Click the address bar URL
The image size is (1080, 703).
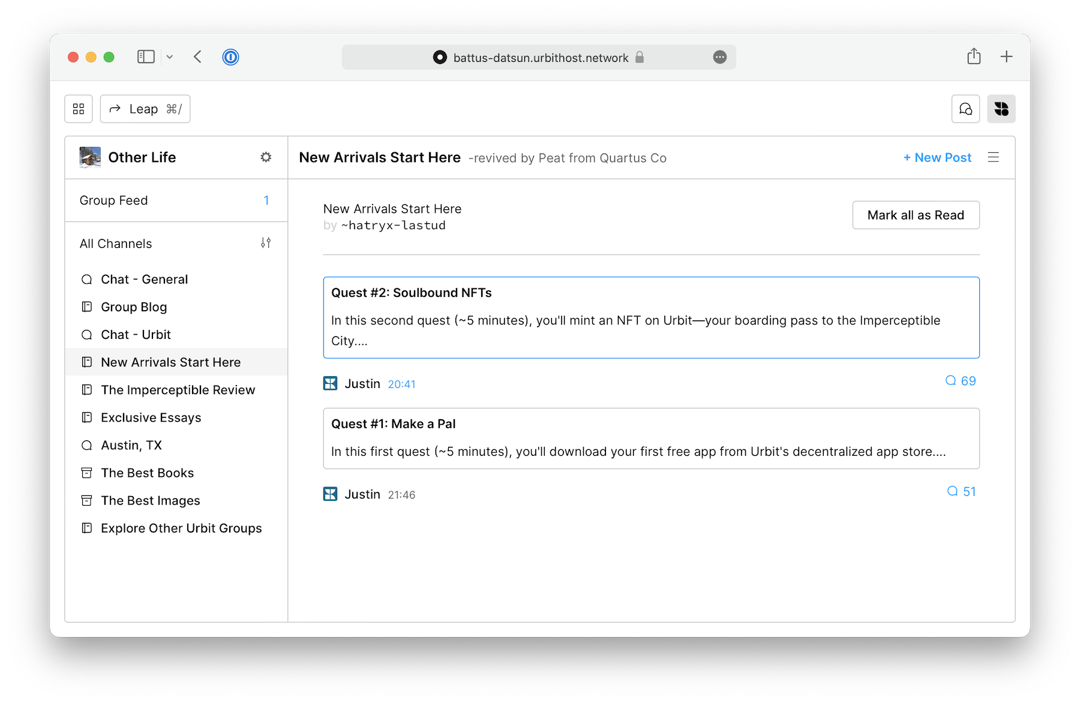(541, 58)
